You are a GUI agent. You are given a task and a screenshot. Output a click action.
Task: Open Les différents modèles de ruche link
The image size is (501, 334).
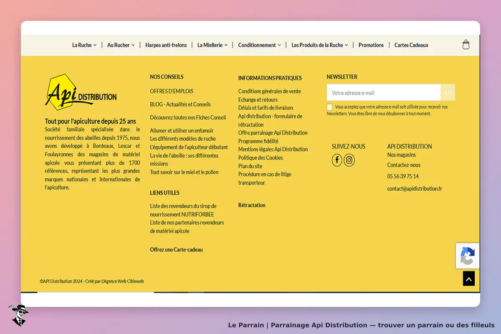(x=183, y=139)
